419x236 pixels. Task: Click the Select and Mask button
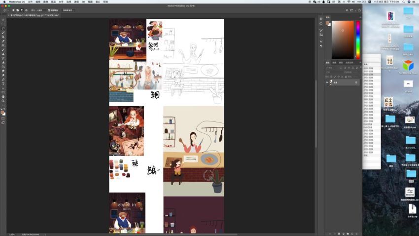[68, 10]
